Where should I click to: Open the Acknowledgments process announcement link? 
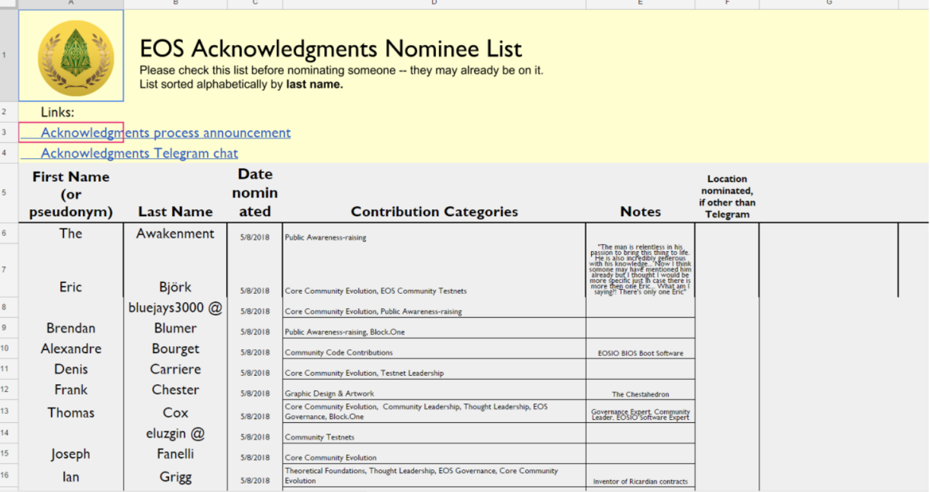point(166,132)
